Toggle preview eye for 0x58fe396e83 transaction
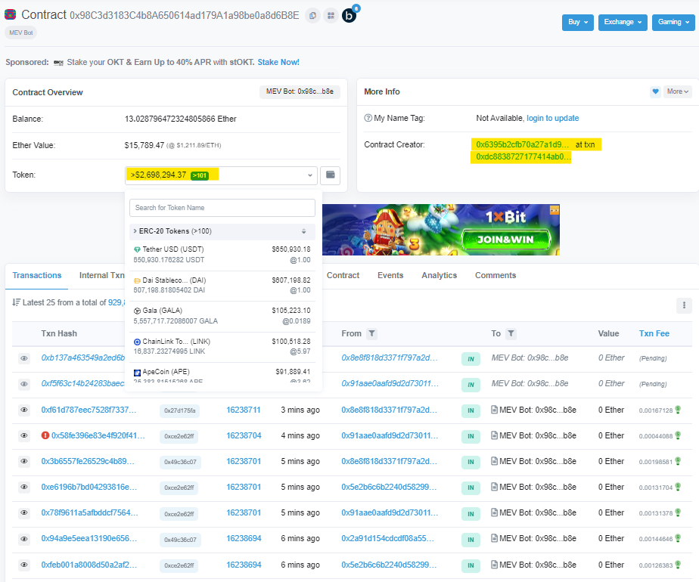Image resolution: width=699 pixels, height=582 pixels. click(24, 435)
